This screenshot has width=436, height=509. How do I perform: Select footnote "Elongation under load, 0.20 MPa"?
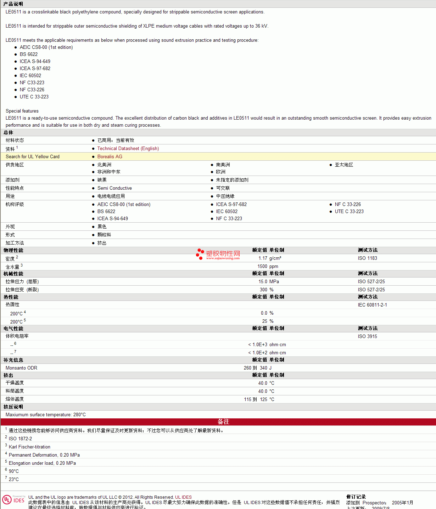pos(42,463)
